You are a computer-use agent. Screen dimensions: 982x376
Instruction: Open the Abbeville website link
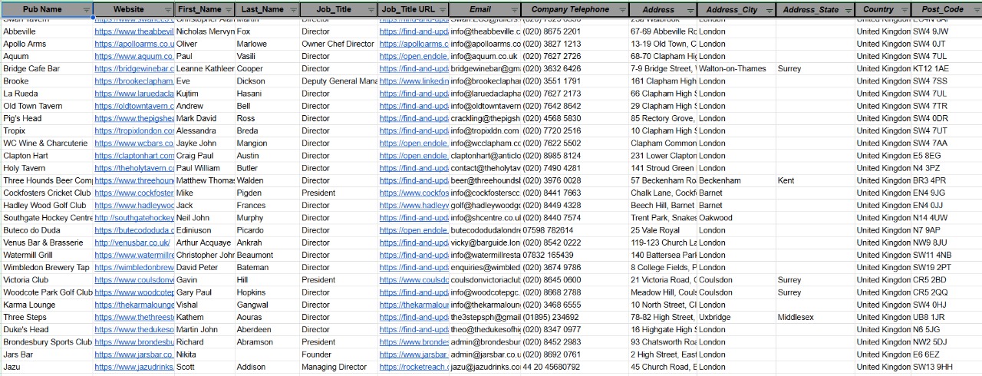click(x=134, y=31)
